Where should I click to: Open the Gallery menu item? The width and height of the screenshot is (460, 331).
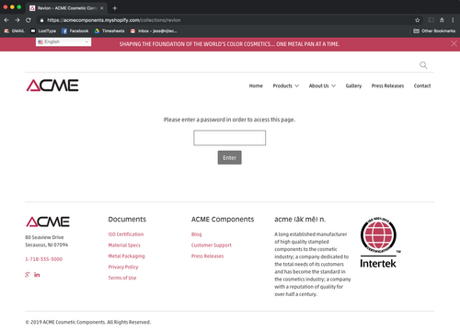[353, 86]
